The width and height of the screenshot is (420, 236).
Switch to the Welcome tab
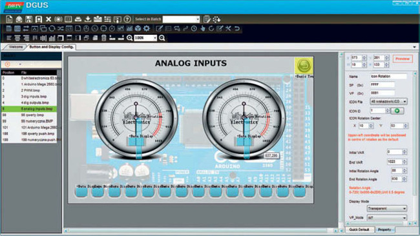click(x=16, y=47)
